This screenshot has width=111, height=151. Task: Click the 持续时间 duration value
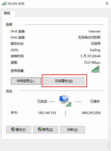(90, 56)
